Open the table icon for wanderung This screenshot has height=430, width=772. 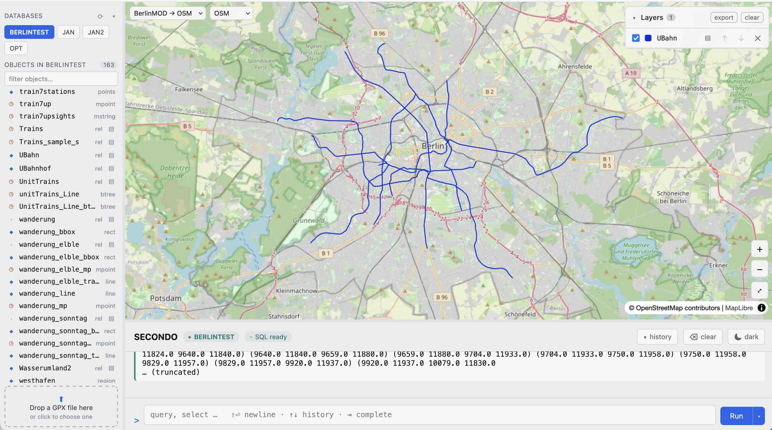point(112,219)
